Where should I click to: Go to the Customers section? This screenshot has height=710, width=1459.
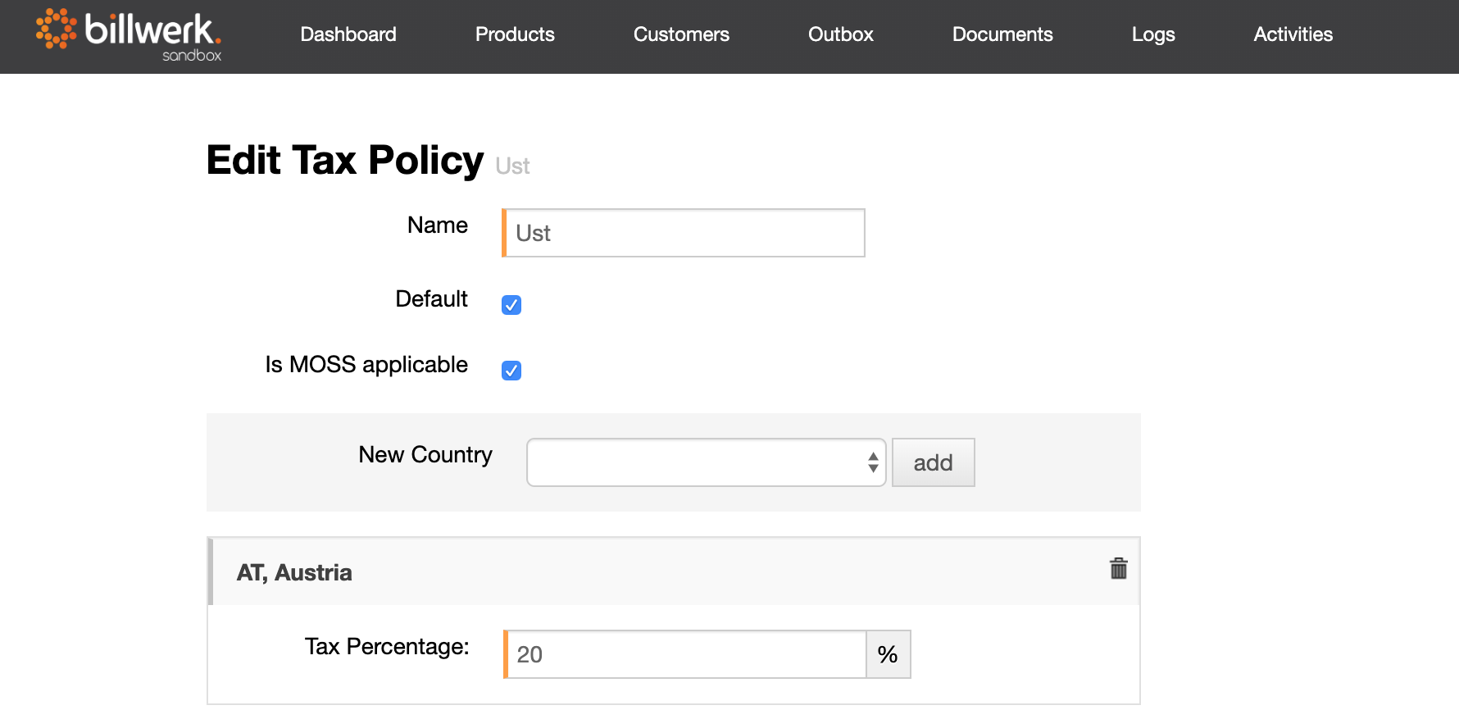pos(681,34)
